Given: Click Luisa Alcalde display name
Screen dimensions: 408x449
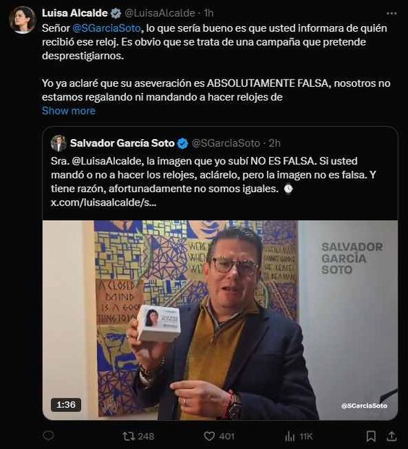Looking at the screenshot, I should (x=75, y=13).
